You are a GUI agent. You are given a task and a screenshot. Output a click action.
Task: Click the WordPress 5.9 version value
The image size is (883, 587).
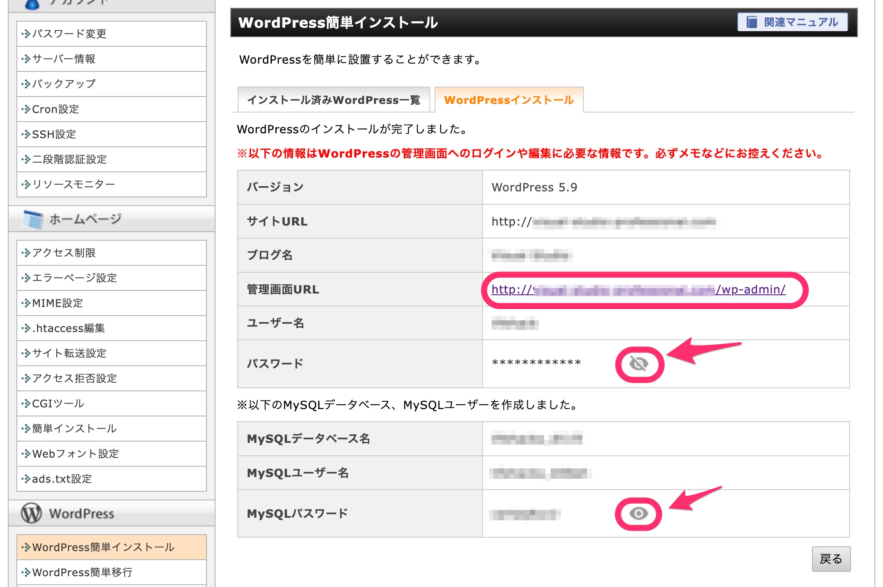535,187
